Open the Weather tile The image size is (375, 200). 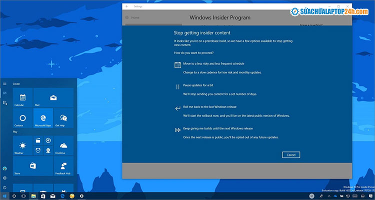(22, 145)
